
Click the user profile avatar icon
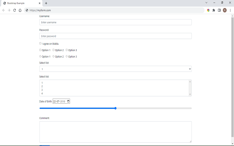(224, 10)
